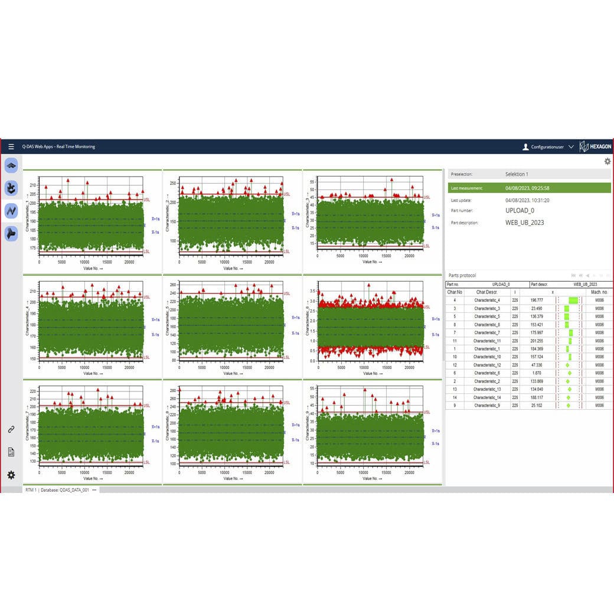Click the link sharing icon in lower sidebar

(11, 429)
